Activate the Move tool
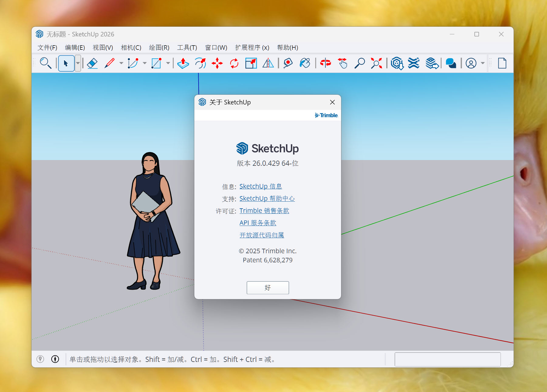 217,63
